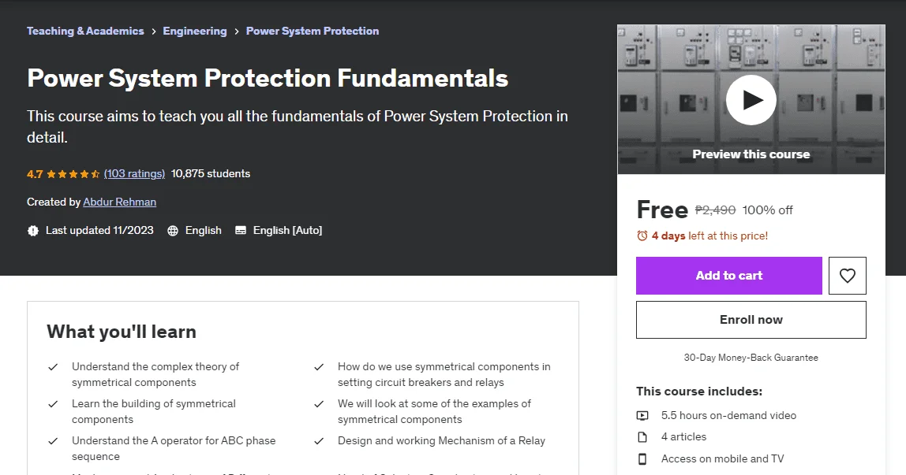Open Teaching & Academics breadcrumb
Image resolution: width=906 pixels, height=475 pixels.
pyautogui.click(x=85, y=32)
